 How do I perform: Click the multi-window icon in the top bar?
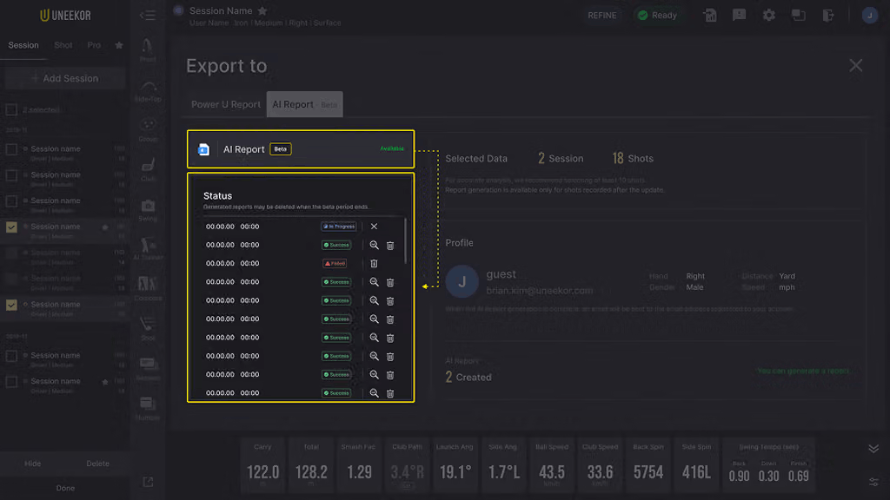(798, 16)
